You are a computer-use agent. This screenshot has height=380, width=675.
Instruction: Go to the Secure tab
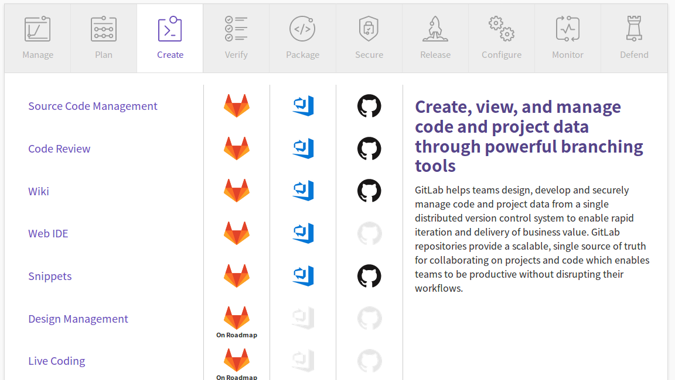(x=369, y=39)
